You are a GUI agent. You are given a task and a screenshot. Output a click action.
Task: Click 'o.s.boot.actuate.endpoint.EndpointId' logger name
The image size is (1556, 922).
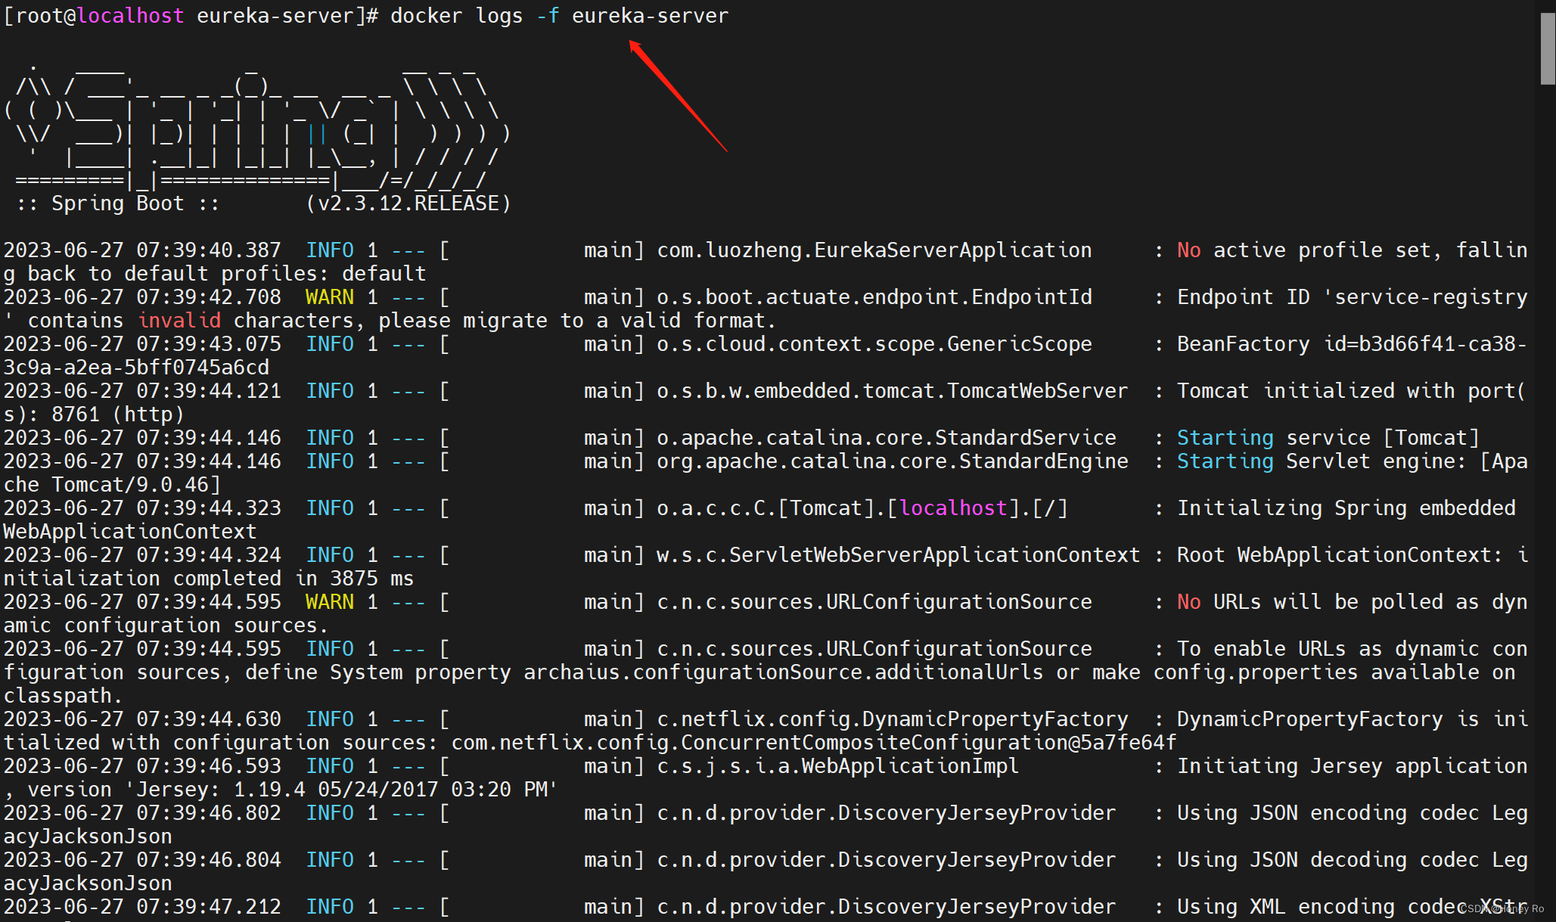click(x=874, y=297)
